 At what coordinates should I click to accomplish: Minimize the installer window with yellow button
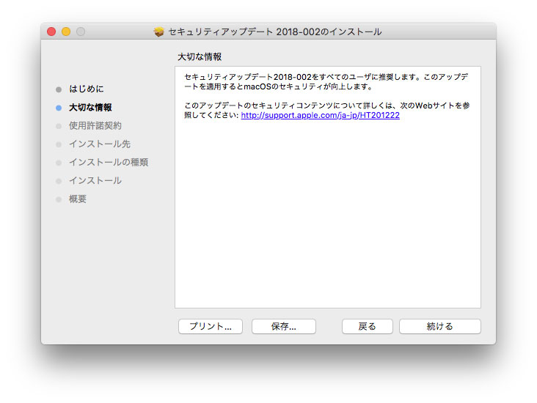(66, 32)
